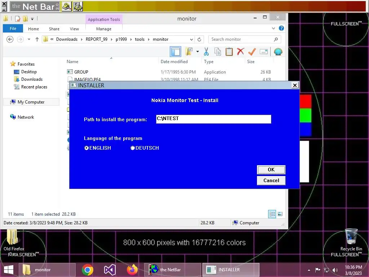
Task: Click the blue shell icon
Action: tap(278, 52)
